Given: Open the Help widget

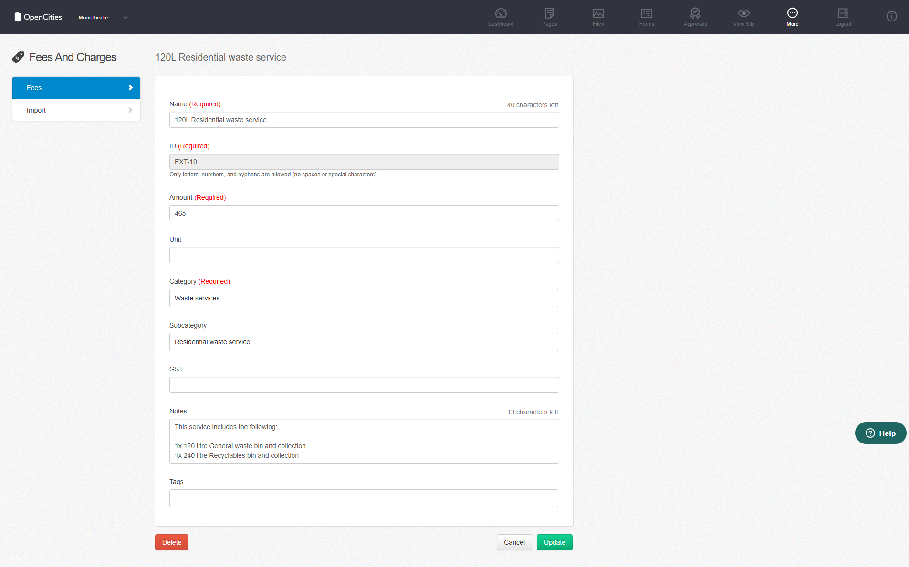Looking at the screenshot, I should (x=880, y=433).
